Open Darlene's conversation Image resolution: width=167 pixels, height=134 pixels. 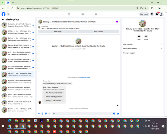point(18,39)
